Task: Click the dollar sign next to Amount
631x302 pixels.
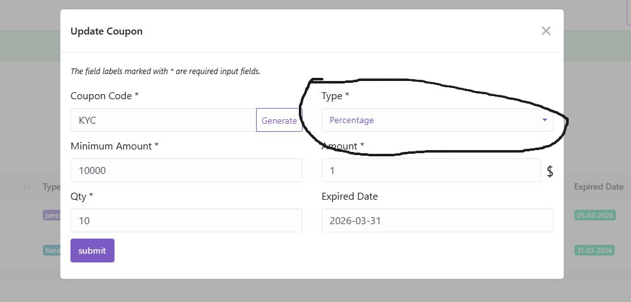Action: pos(550,171)
